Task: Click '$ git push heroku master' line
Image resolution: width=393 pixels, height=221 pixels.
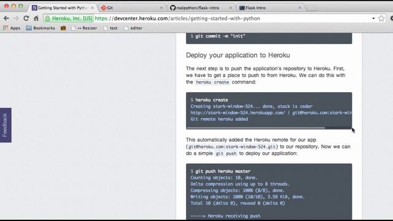Action: click(220, 171)
